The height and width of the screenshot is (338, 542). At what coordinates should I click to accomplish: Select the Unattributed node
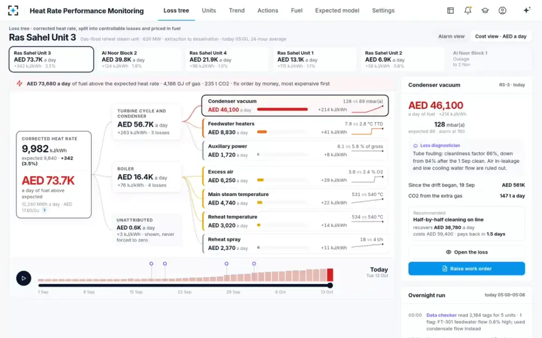[147, 230]
